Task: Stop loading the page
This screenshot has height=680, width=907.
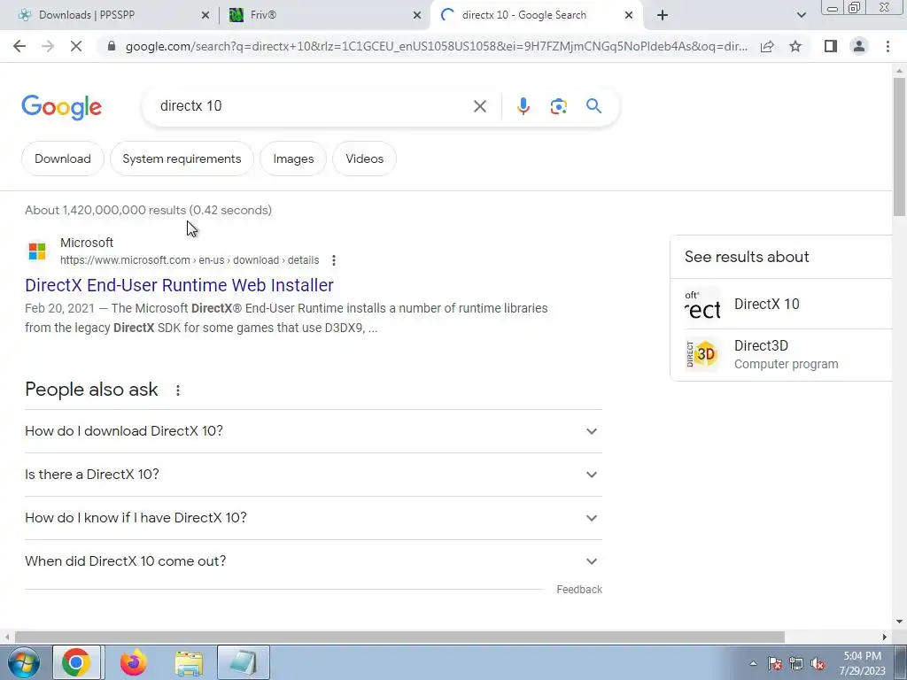Action: pyautogui.click(x=76, y=46)
